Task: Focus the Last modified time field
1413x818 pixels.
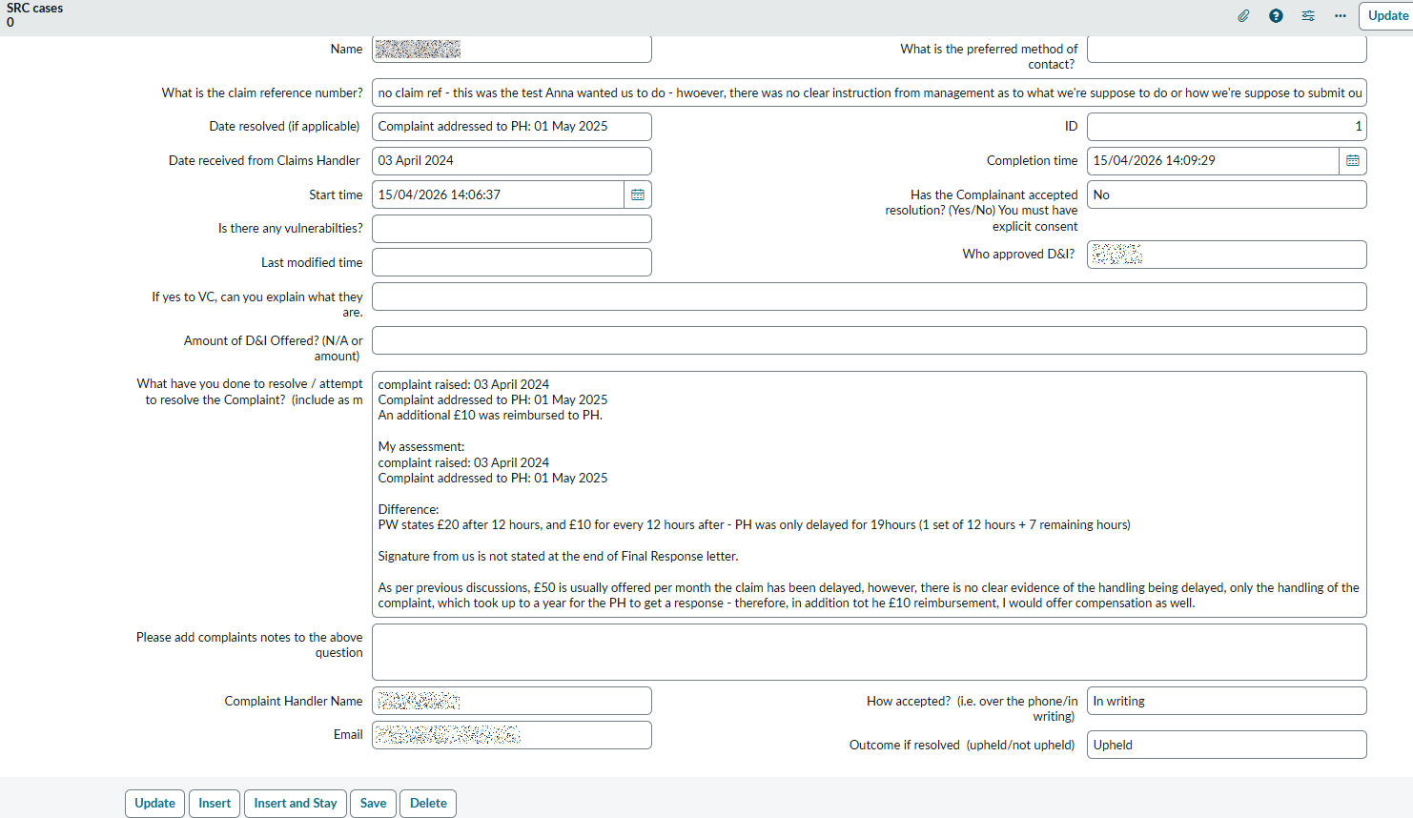Action: pyautogui.click(x=512, y=262)
